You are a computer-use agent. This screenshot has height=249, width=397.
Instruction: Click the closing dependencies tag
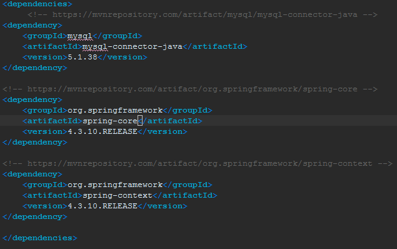click(40, 238)
